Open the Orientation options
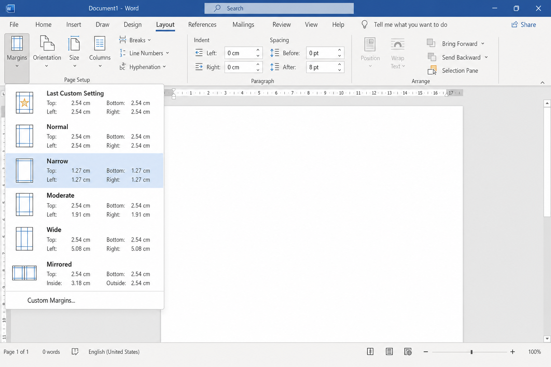 [47, 52]
